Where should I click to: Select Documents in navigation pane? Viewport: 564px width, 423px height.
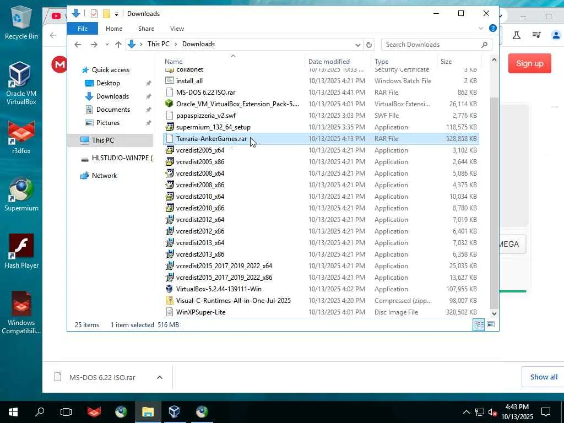pyautogui.click(x=113, y=110)
